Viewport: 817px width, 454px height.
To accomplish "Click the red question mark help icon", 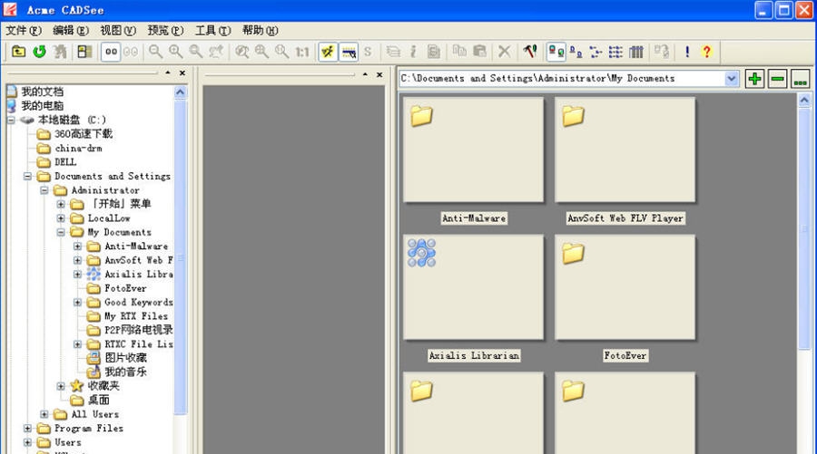I will (x=706, y=52).
